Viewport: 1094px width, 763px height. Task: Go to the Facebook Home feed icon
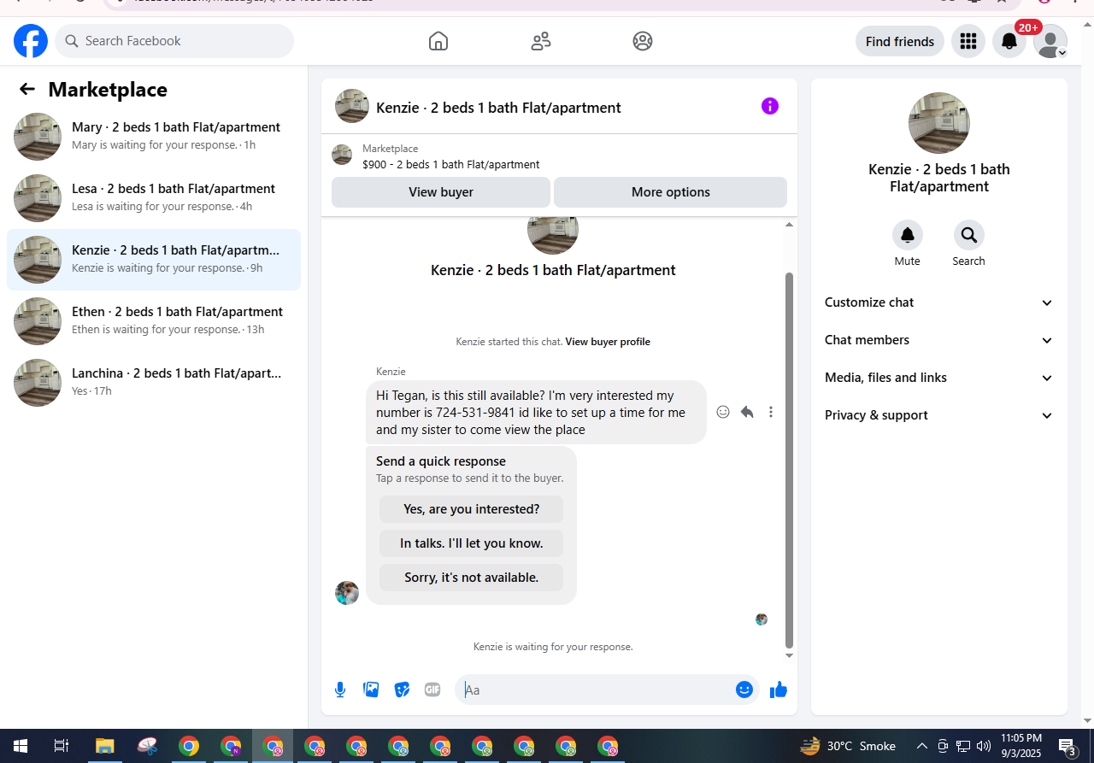(438, 41)
